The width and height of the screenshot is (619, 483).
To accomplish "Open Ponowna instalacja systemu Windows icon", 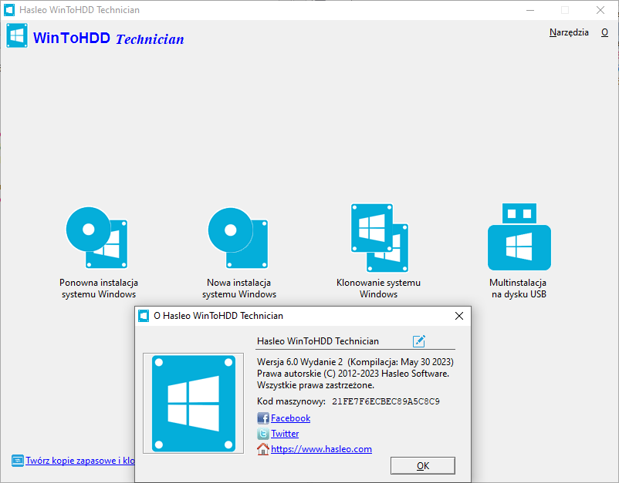I will 97,237.
